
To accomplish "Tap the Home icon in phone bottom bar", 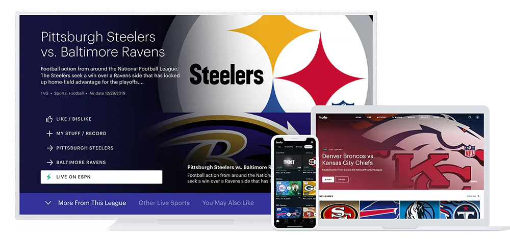I will pos(278,222).
